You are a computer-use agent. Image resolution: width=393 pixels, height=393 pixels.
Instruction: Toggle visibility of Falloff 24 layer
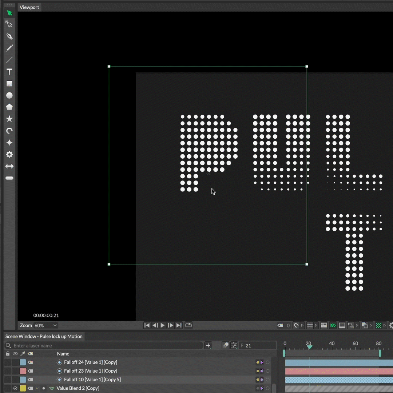[x=15, y=362]
